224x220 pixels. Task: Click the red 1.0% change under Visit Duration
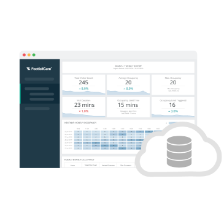point(83,111)
